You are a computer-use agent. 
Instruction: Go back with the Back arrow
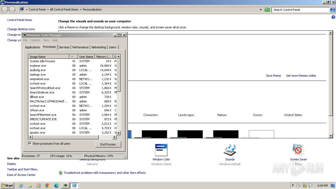click(x=5, y=10)
